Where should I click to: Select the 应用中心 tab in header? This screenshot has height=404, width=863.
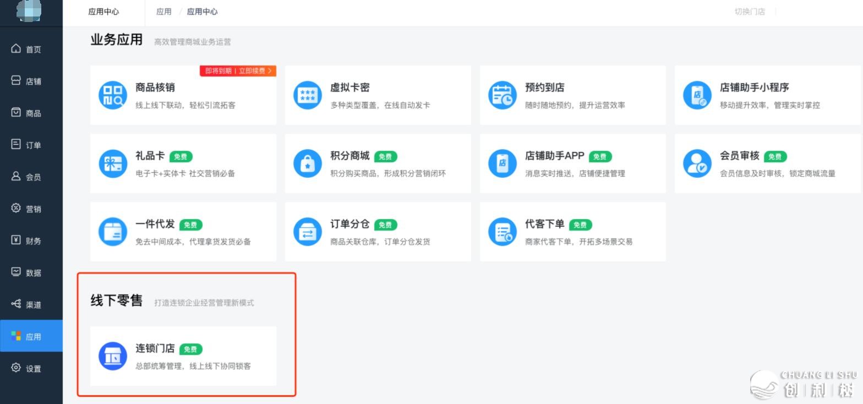(x=103, y=12)
